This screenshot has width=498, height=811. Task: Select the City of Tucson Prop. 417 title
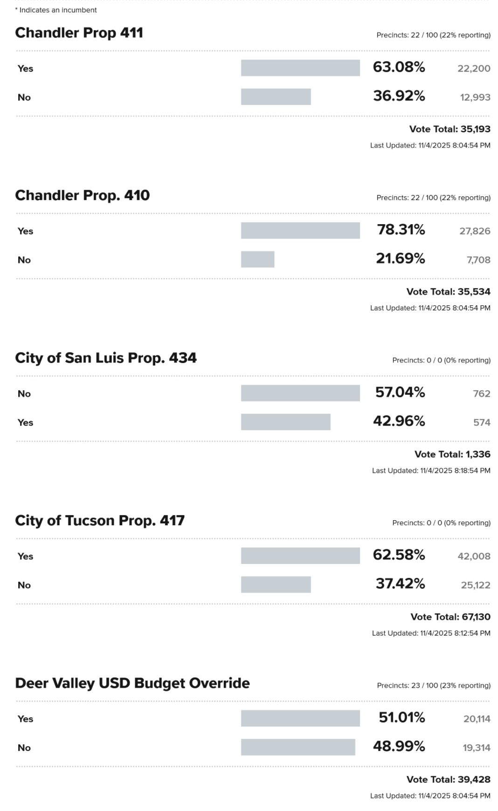coord(100,521)
